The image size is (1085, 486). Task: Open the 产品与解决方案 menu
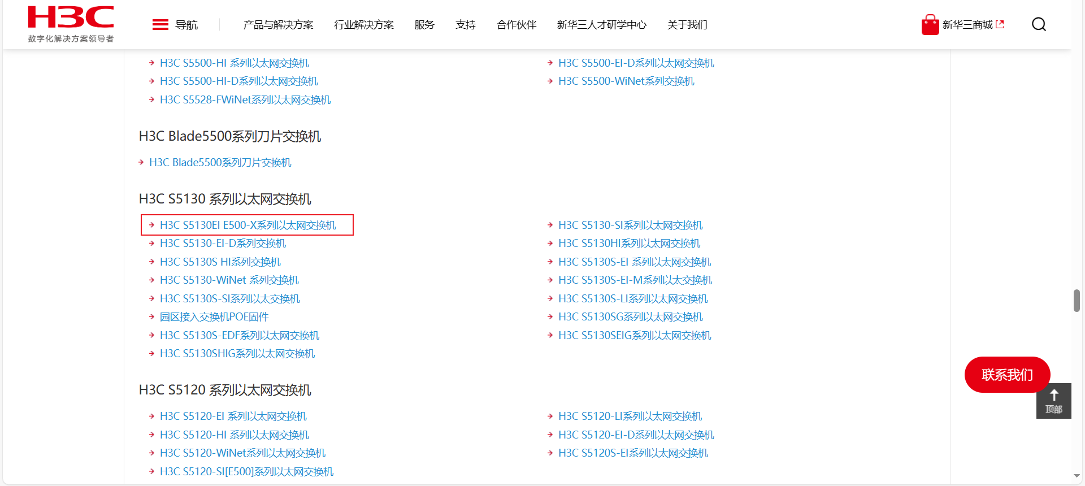278,25
